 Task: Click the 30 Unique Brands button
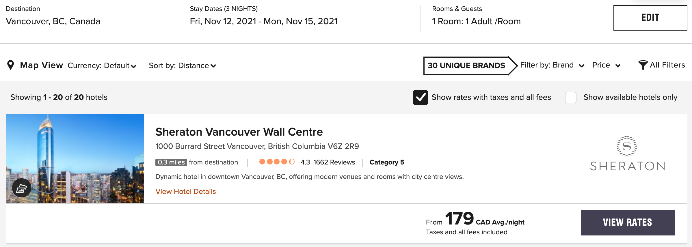pyautogui.click(x=466, y=66)
